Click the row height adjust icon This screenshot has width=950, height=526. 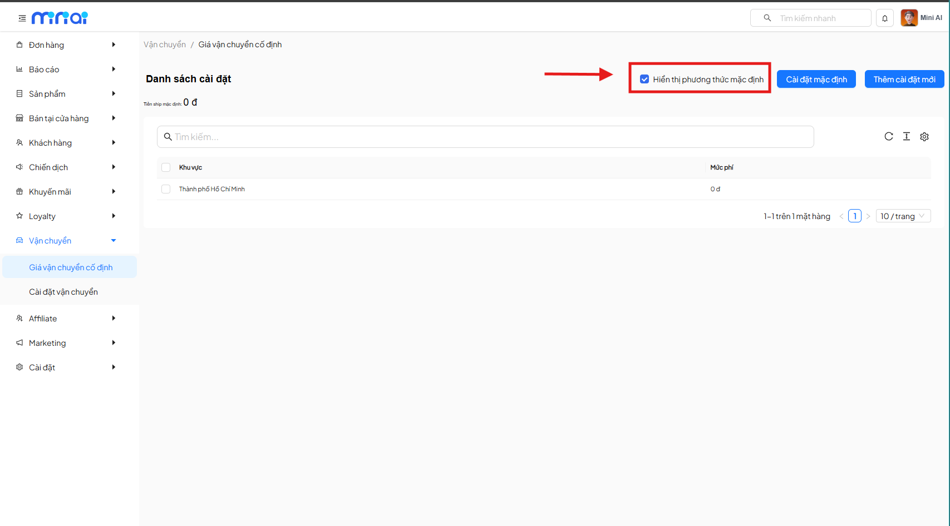pos(907,137)
